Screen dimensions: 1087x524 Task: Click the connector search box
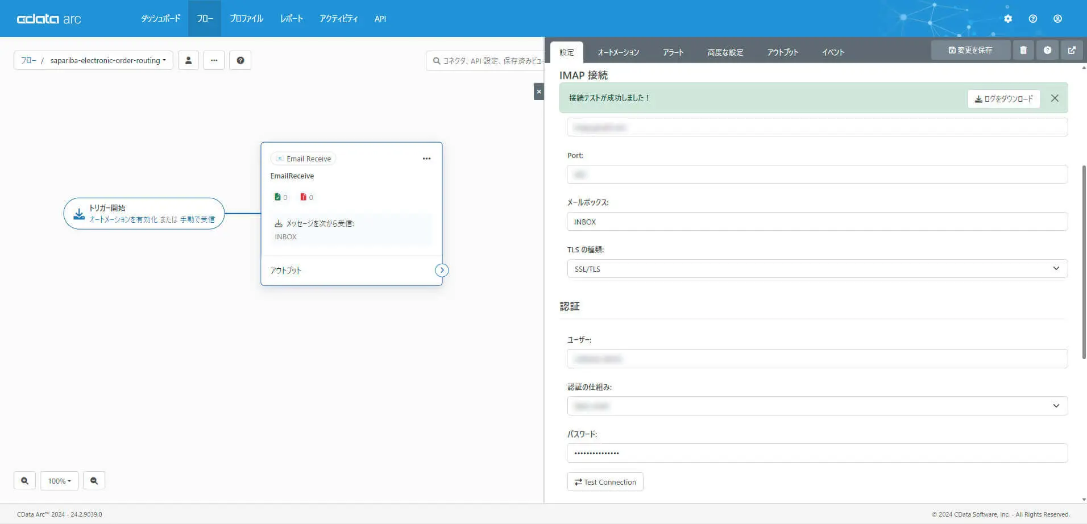click(x=485, y=61)
